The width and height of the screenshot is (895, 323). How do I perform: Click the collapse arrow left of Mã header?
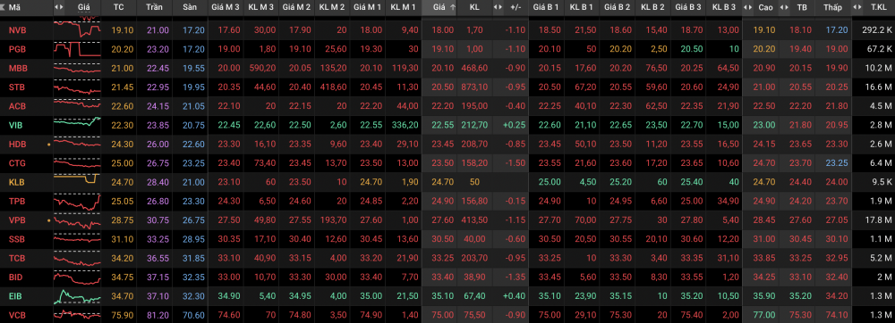pyautogui.click(x=4, y=7)
